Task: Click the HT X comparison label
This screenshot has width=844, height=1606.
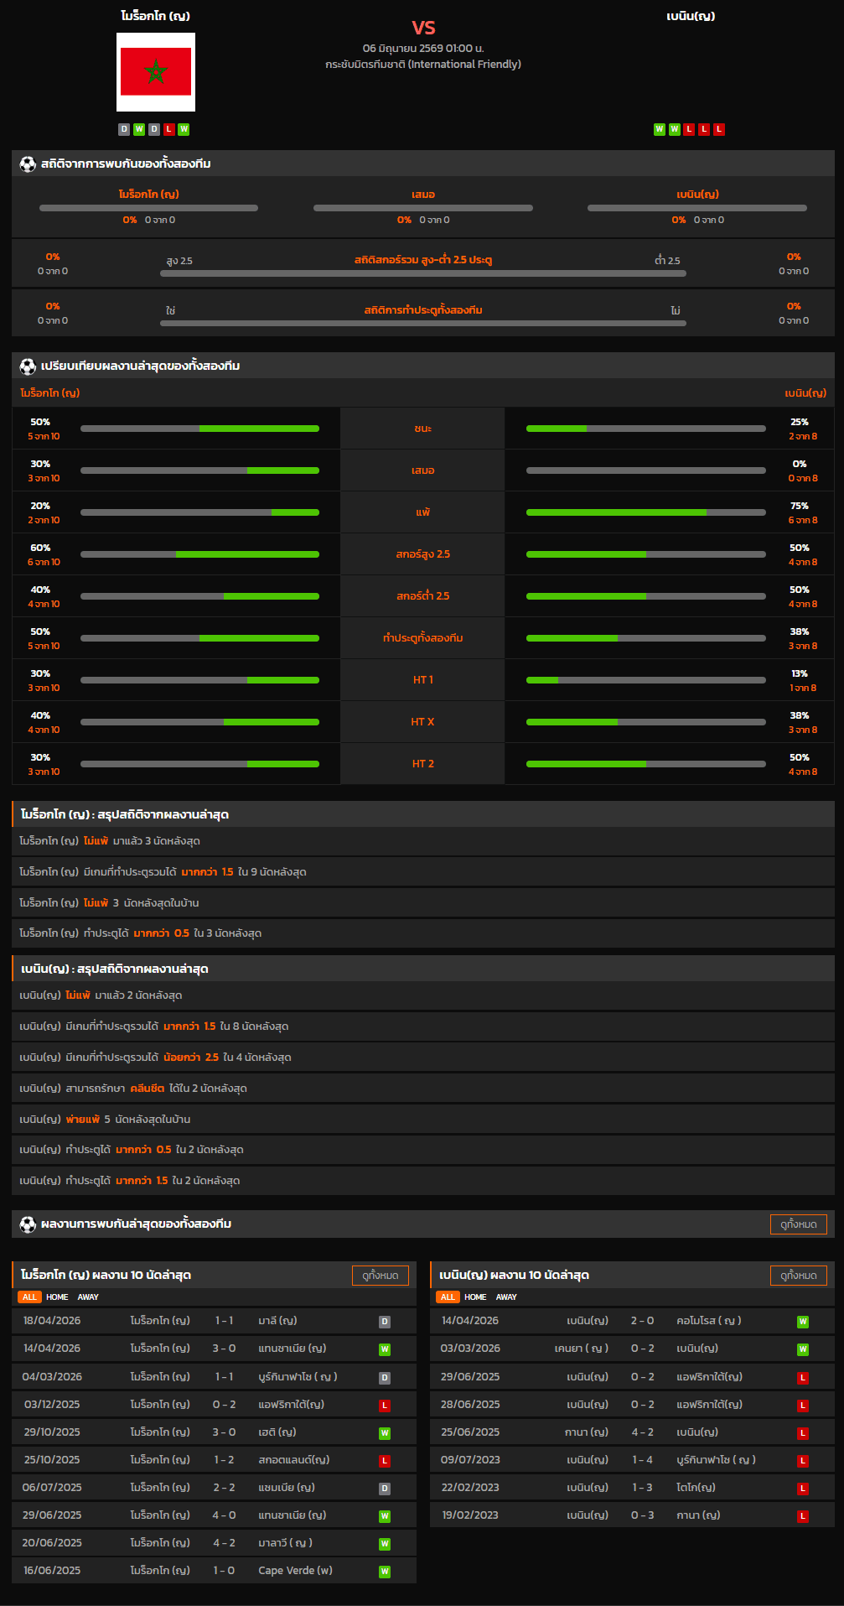Action: point(423,722)
